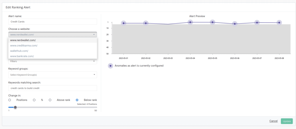Click the Update button
Viewport: 296px width, 129px height.
287,121
